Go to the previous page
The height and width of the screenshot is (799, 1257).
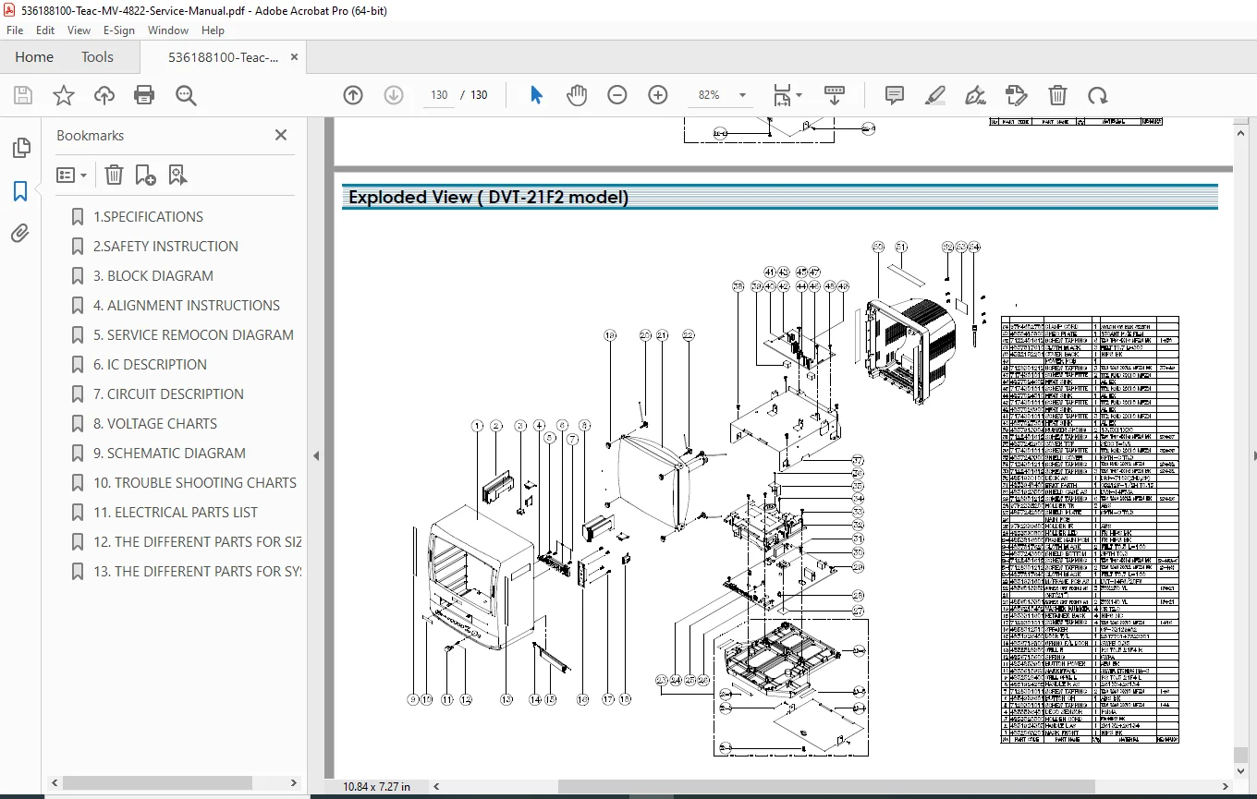coord(352,95)
